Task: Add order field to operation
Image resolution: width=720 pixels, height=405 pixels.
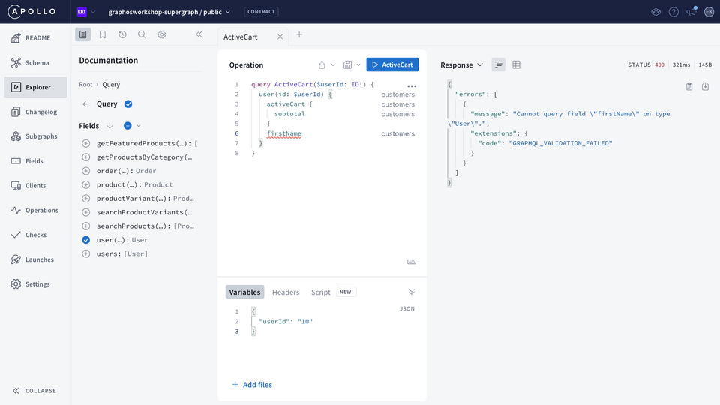Action: pyautogui.click(x=85, y=171)
